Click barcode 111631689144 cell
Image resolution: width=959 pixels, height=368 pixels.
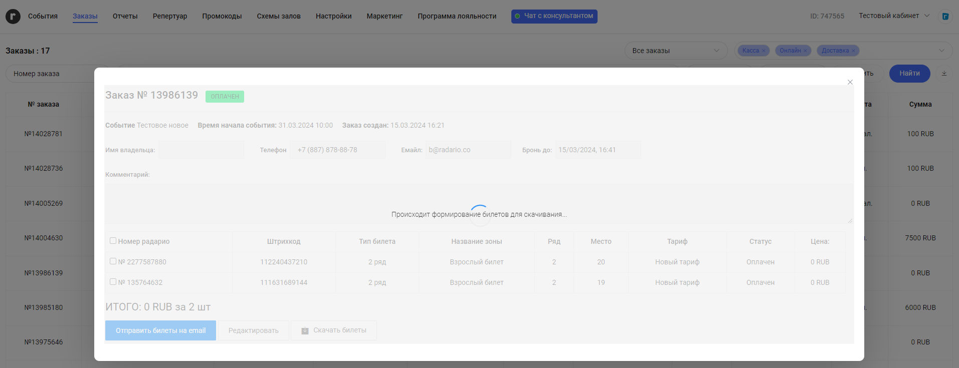[x=284, y=282]
